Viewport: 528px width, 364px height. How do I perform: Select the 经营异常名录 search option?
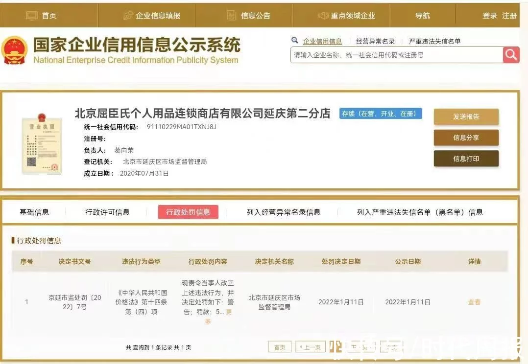point(375,42)
